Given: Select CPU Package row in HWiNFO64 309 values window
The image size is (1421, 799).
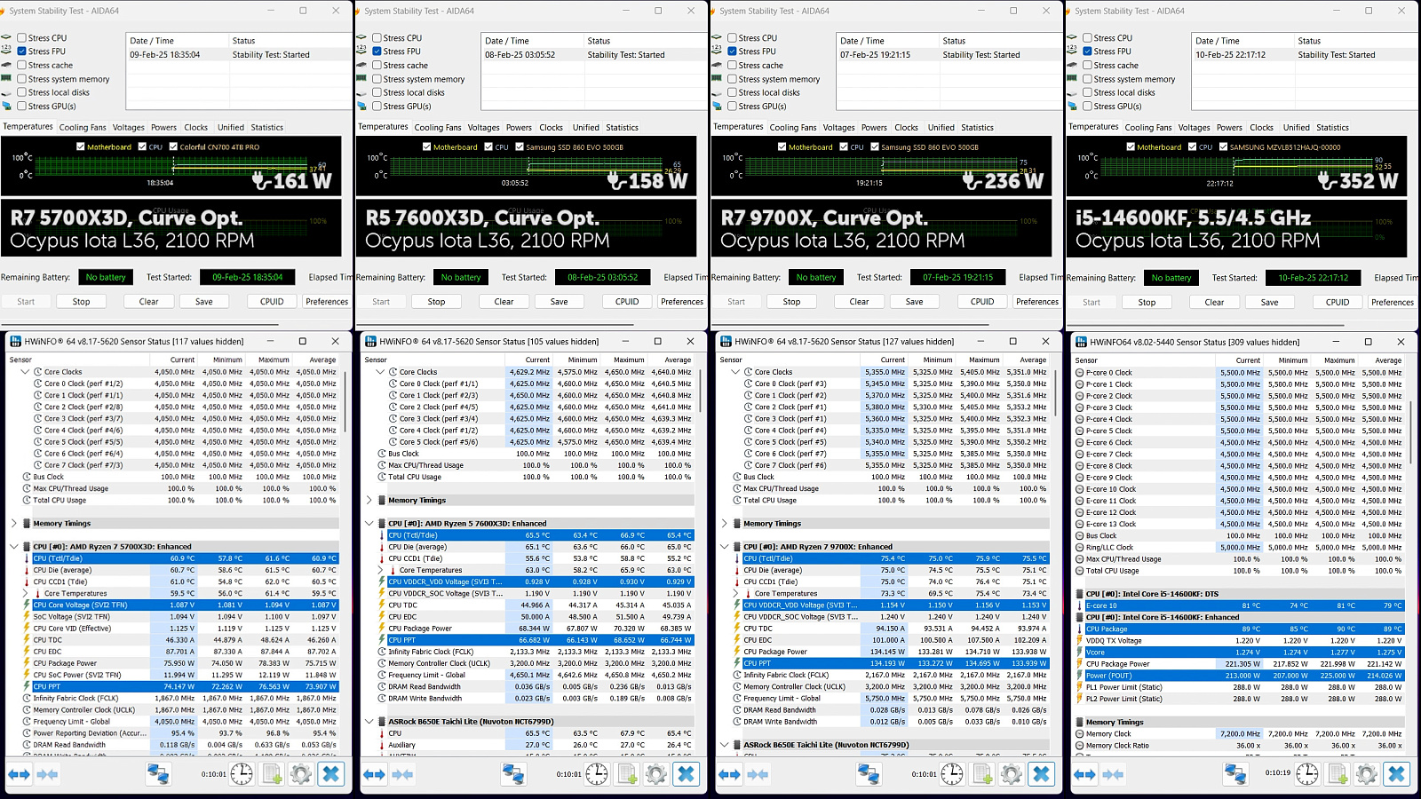Looking at the screenshot, I should (x=1244, y=629).
